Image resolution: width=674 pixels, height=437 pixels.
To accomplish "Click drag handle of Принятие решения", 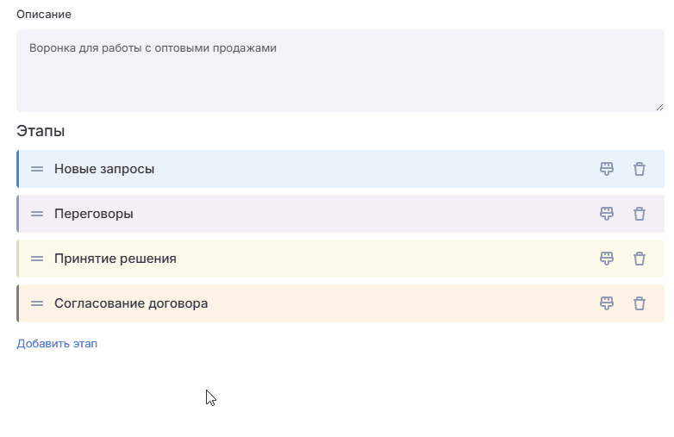I will point(37,259).
